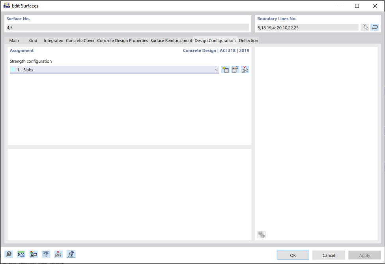This screenshot has width=385, height=264.
Task: Click the 'Assignment' heading
Action: coord(22,51)
